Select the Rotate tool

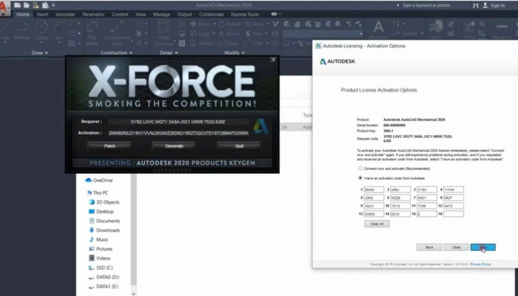tap(230, 24)
